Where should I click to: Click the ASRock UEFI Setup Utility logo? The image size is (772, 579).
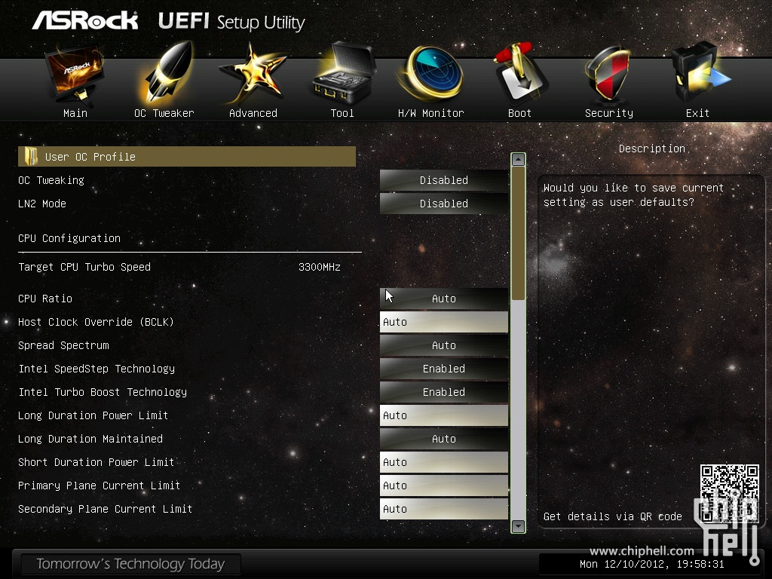click(168, 21)
